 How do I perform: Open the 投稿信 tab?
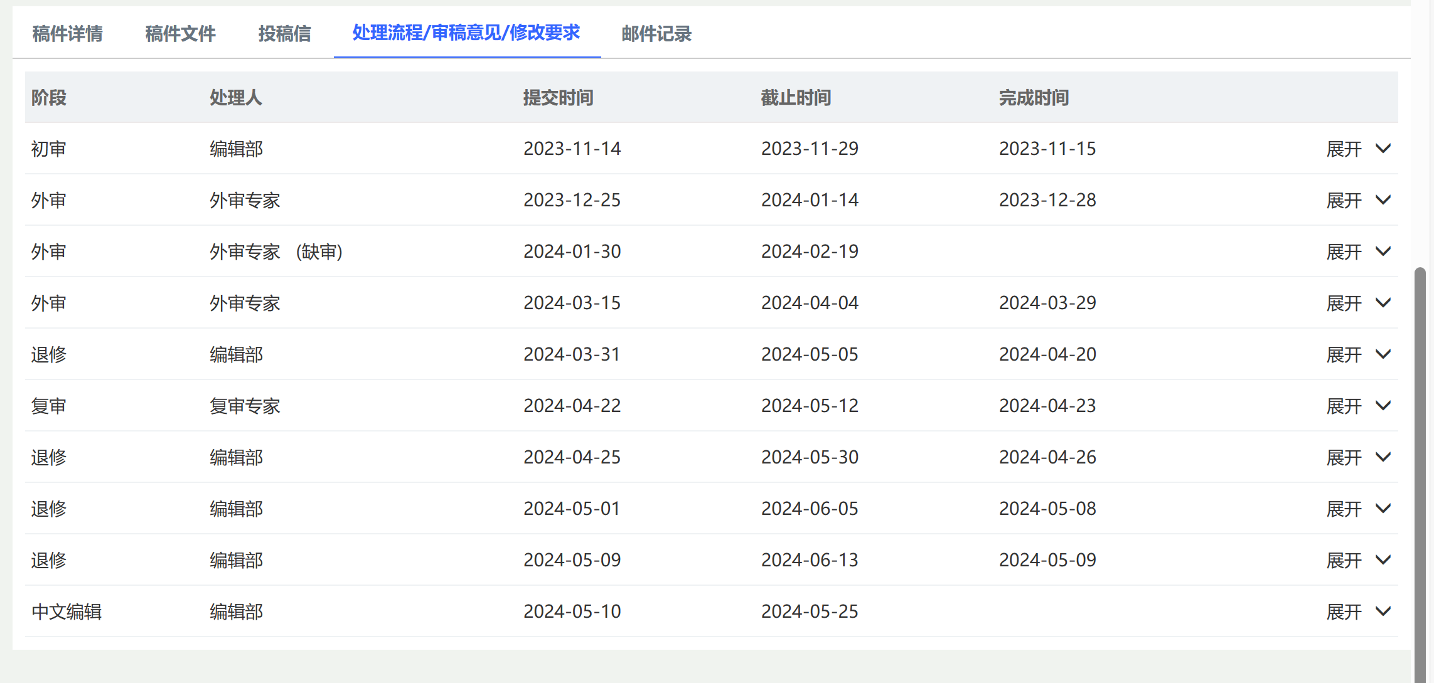pos(284,34)
